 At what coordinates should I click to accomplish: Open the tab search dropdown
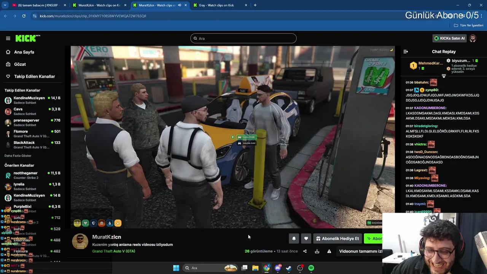coord(5,5)
